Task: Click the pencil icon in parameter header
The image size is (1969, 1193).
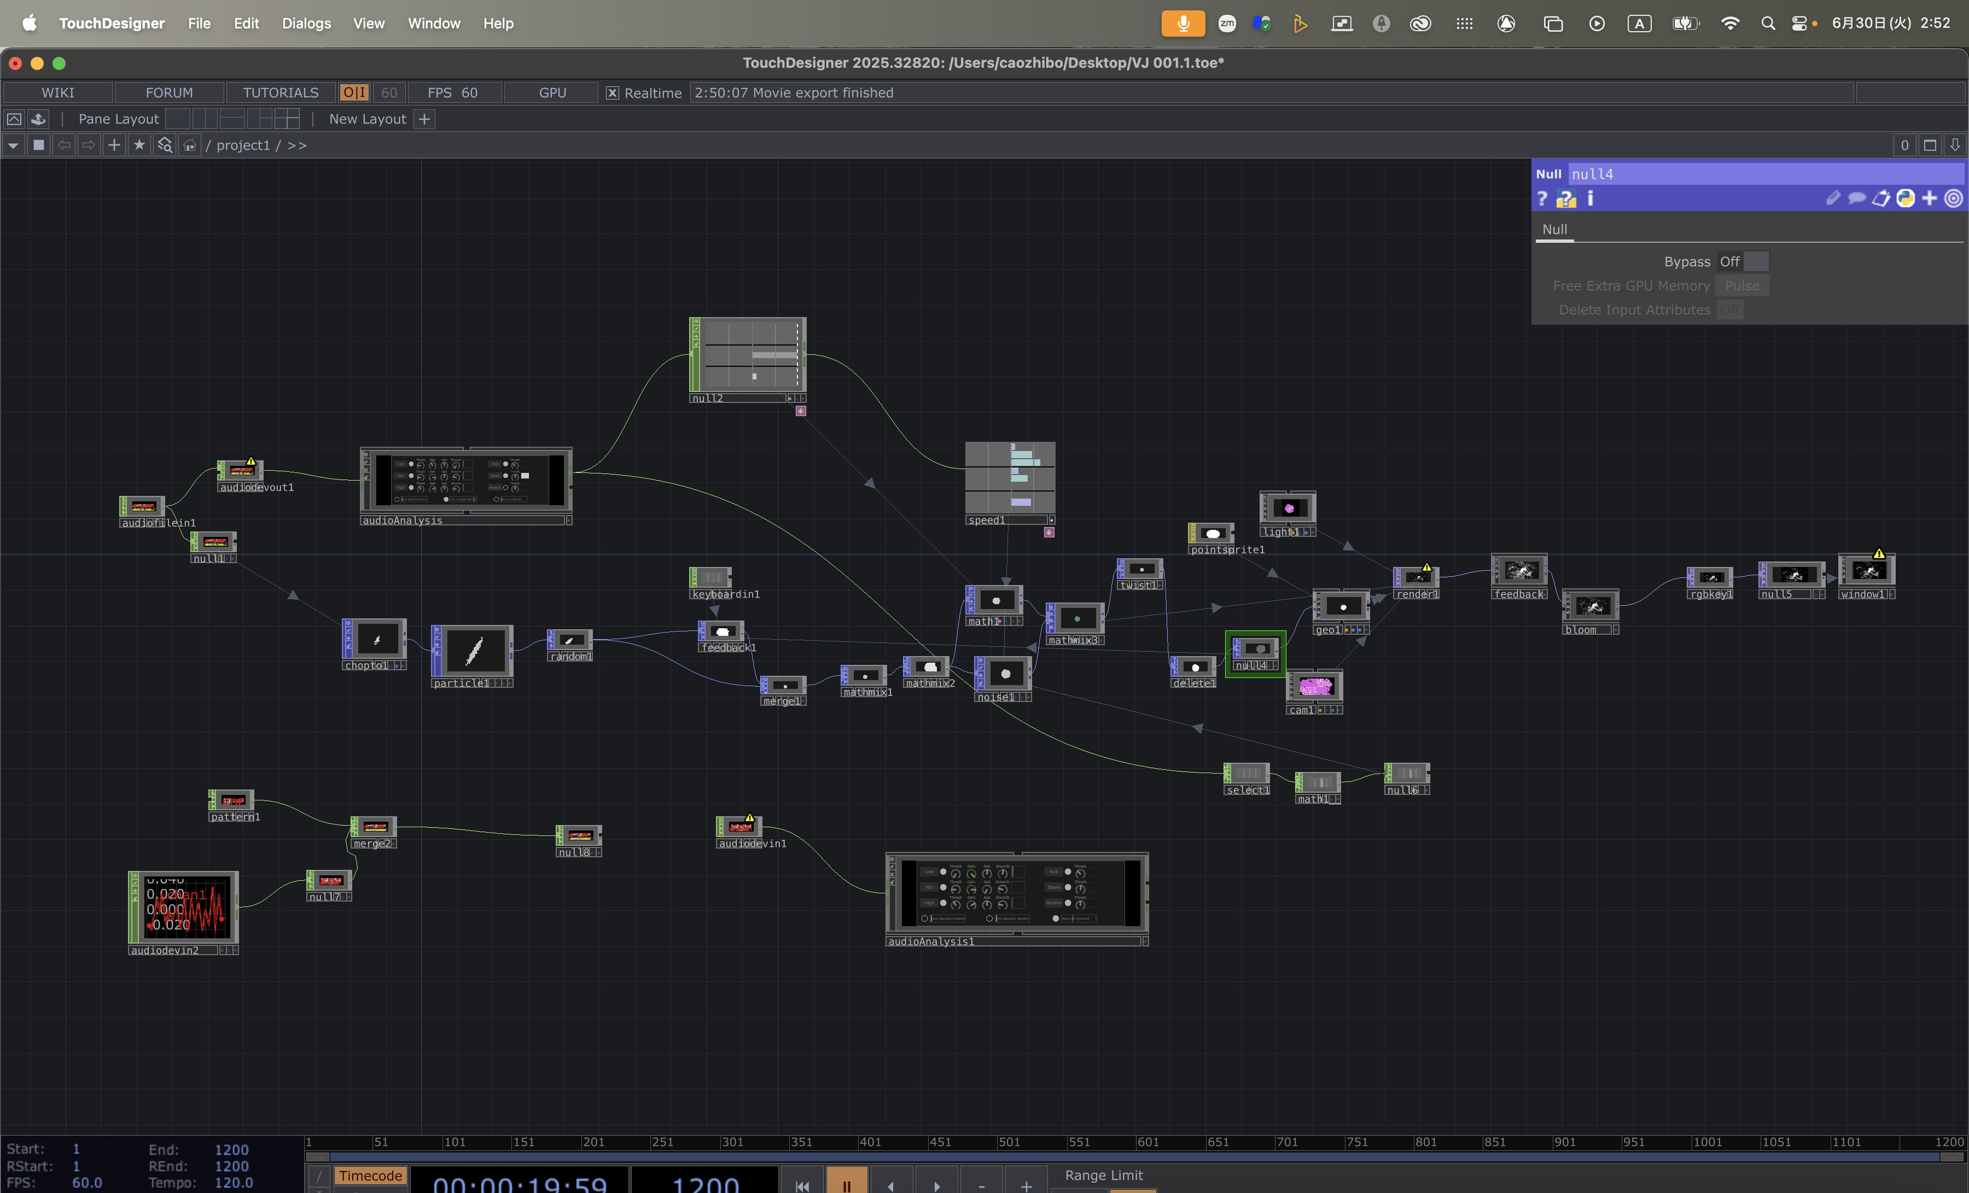Action: tap(1833, 198)
